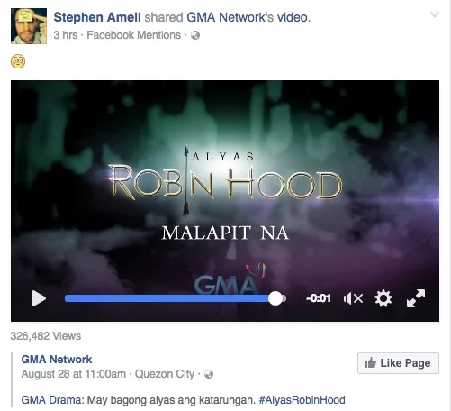
Task: Open post options chevron at top right
Action: (435, 14)
